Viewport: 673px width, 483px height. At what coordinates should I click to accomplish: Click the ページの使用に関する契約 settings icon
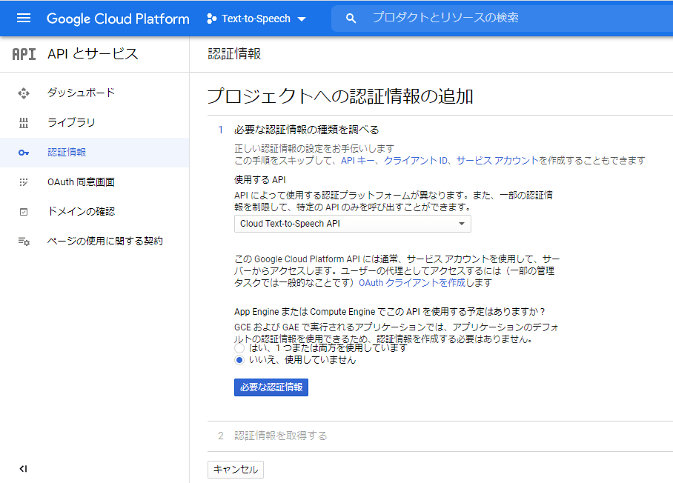[24, 242]
